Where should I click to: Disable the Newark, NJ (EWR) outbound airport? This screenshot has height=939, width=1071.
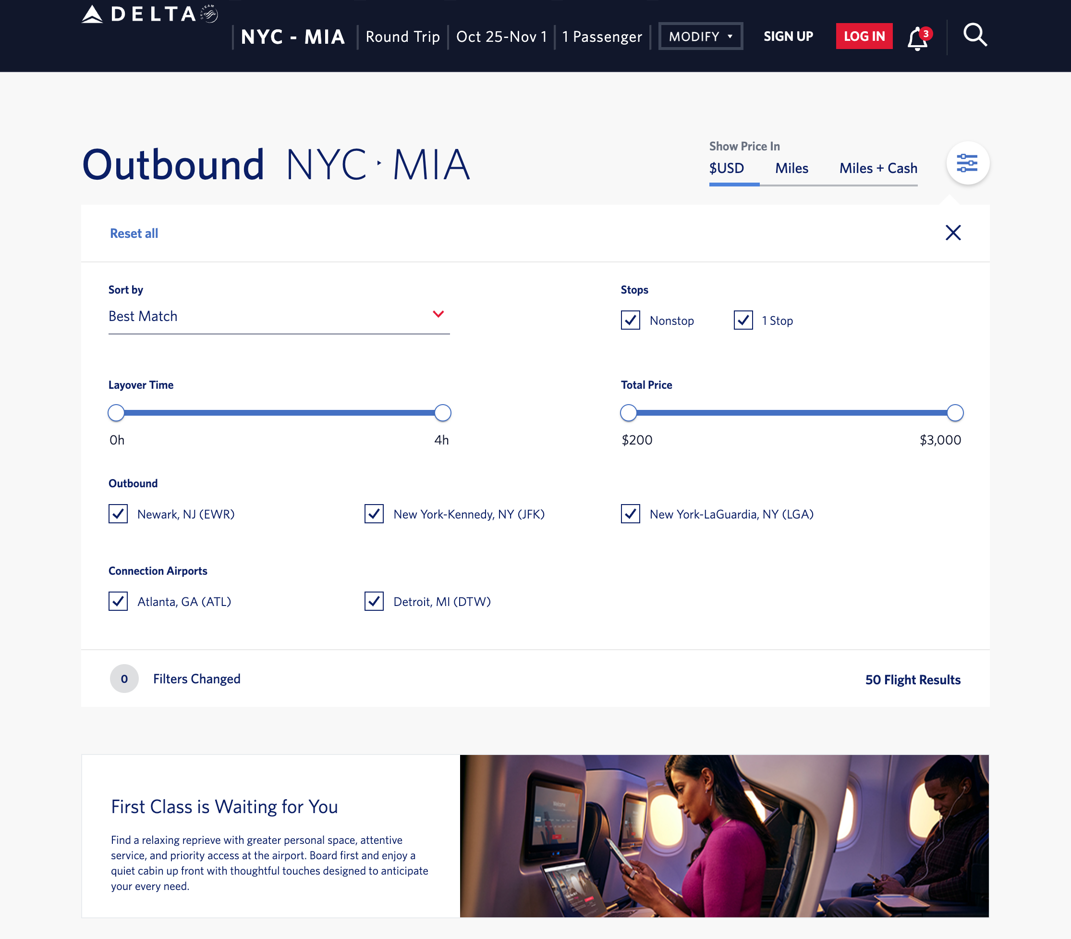click(x=118, y=514)
